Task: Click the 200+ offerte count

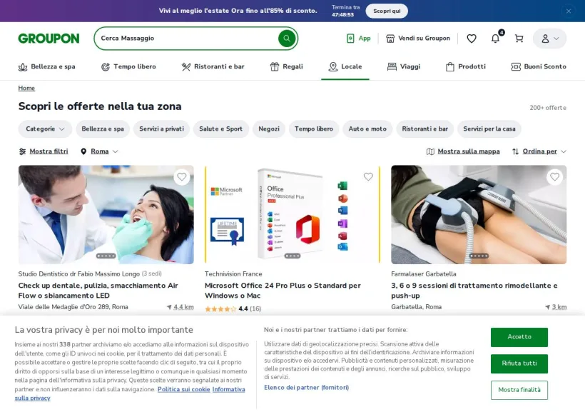Action: point(548,108)
